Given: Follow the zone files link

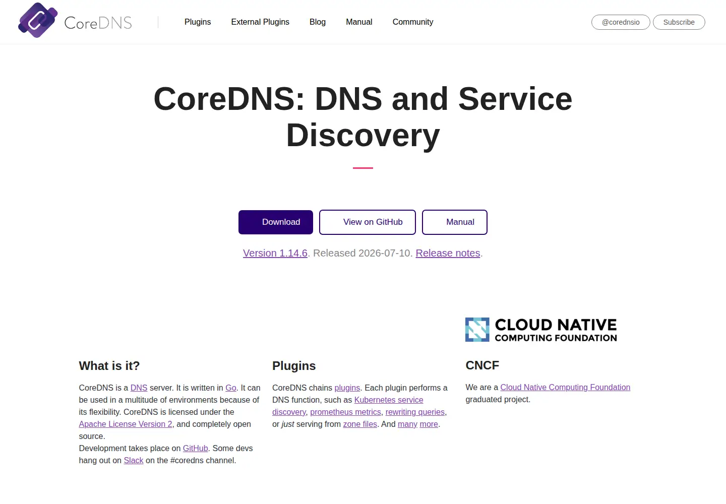Looking at the screenshot, I should (360, 424).
